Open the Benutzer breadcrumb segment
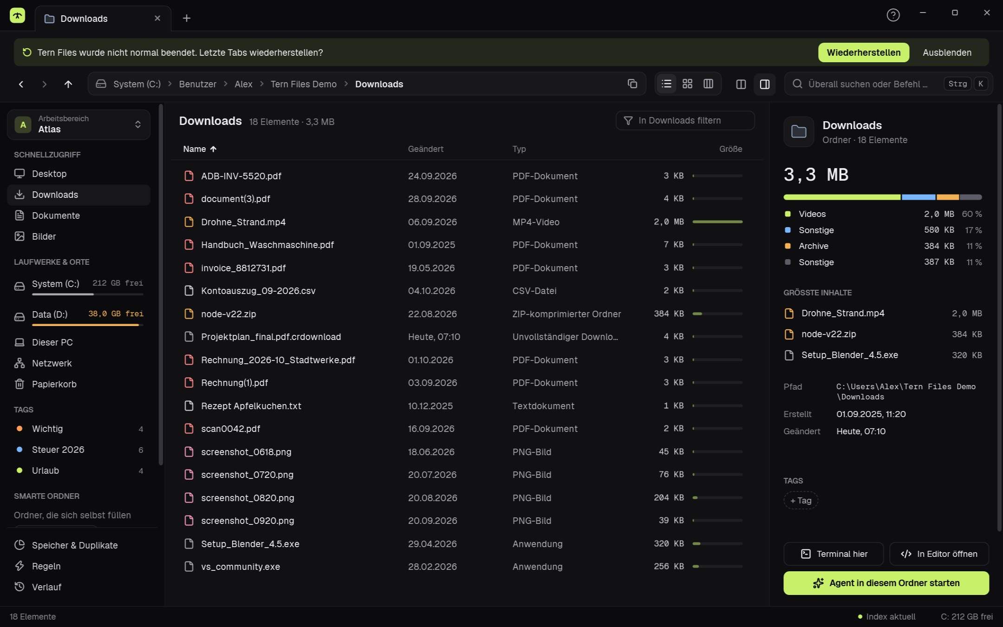The width and height of the screenshot is (1003, 627). coord(198,84)
